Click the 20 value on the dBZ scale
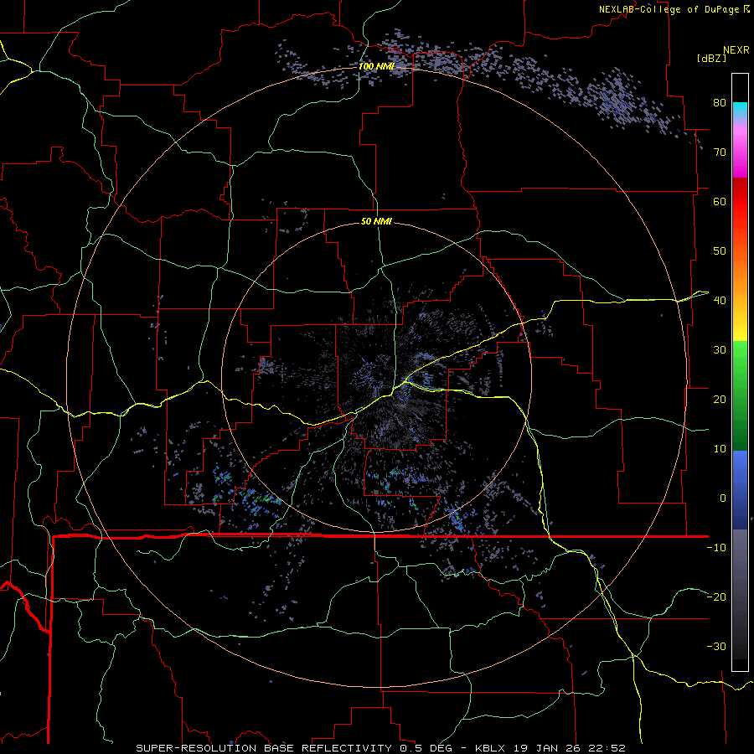The image size is (754, 754). pyautogui.click(x=720, y=400)
